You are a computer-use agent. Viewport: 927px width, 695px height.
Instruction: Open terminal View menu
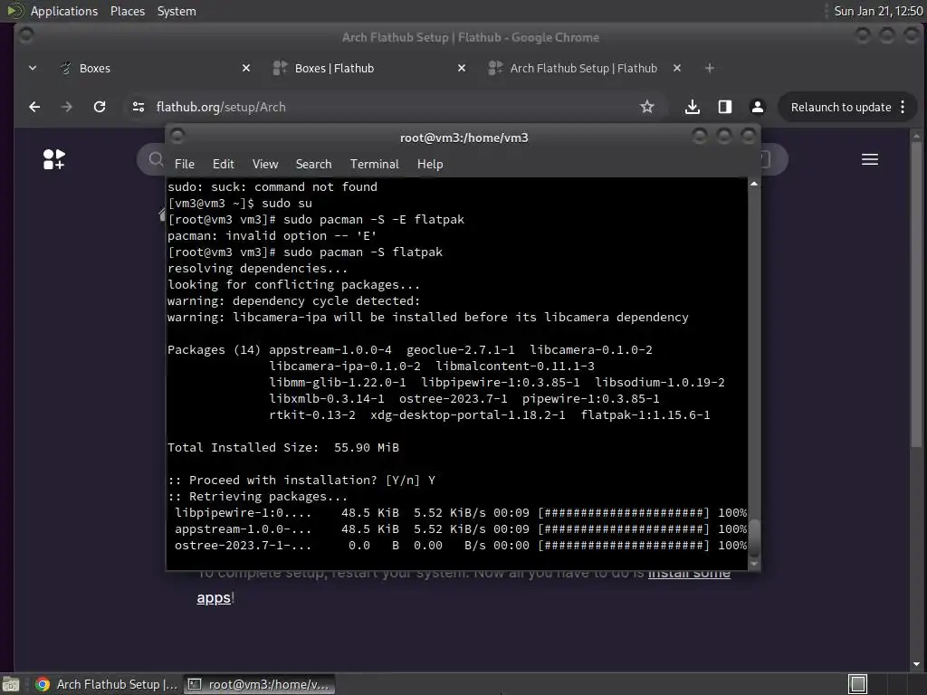click(x=265, y=165)
